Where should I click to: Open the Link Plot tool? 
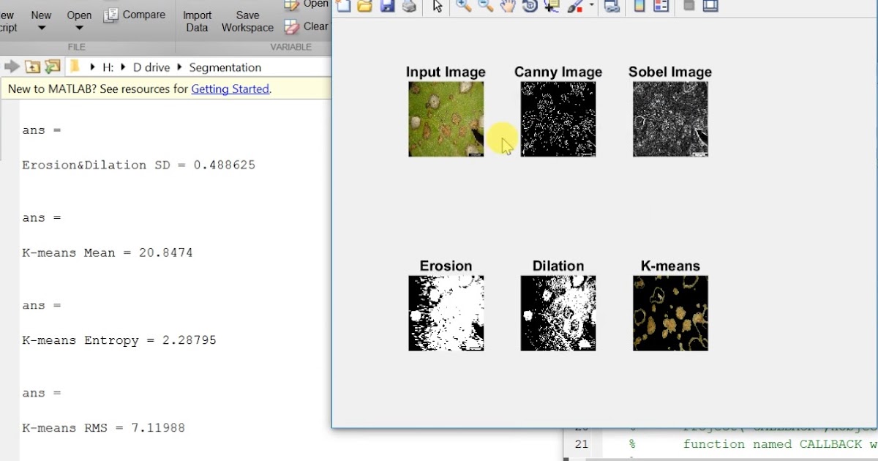click(612, 7)
